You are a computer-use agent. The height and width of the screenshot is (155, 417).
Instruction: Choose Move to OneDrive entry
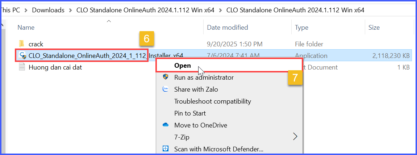pos(200,125)
